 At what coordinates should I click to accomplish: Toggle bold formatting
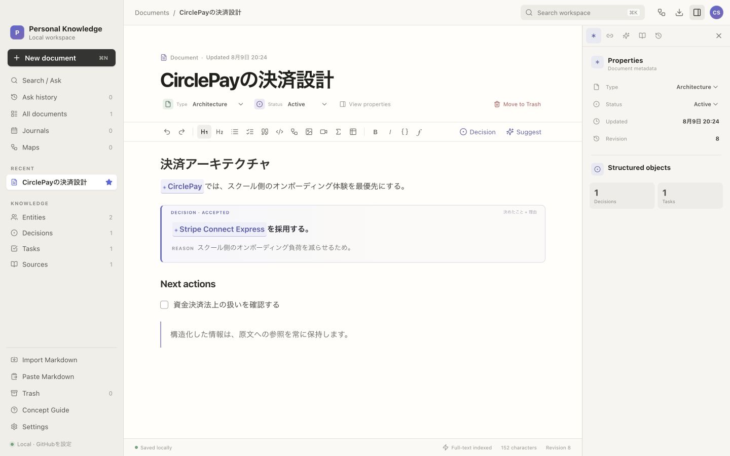[x=376, y=132]
